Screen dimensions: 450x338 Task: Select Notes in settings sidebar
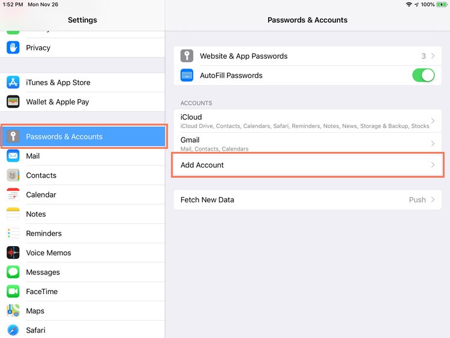[x=36, y=214]
